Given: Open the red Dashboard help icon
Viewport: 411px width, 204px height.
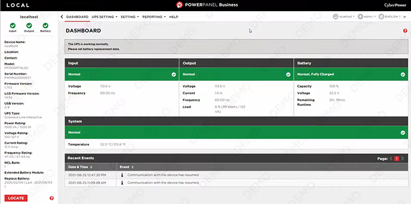Looking at the screenshot, I should (405, 31).
